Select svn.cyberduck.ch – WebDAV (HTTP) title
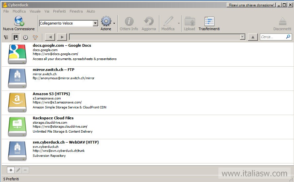Screen dimensions: 294x182 pyautogui.click(x=66, y=142)
